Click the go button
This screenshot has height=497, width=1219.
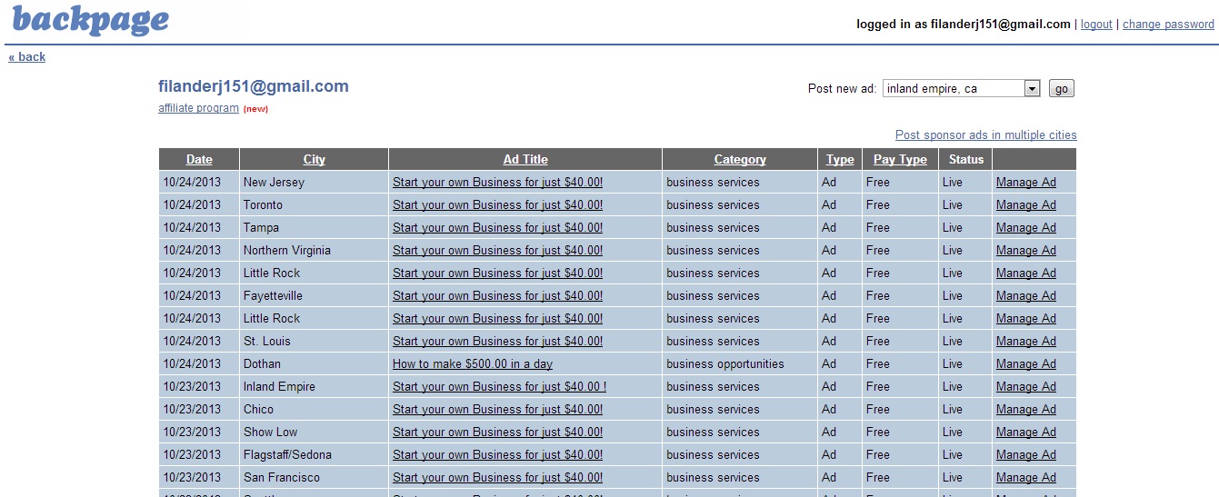[x=1062, y=88]
